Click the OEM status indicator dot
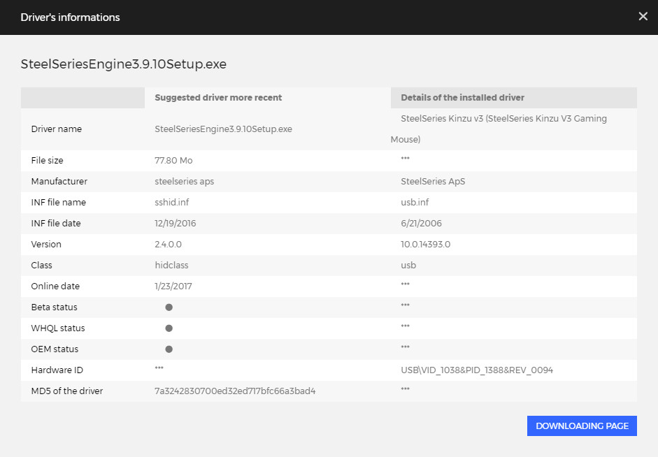 click(x=169, y=349)
